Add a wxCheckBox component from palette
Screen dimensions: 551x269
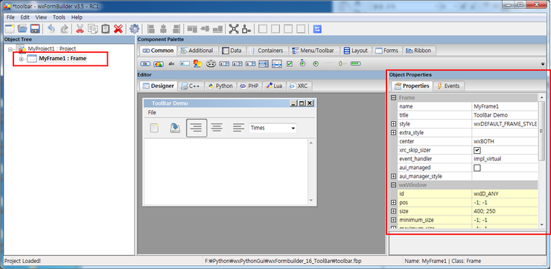pos(289,64)
